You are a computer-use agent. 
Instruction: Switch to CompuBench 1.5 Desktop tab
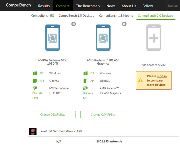point(76,16)
